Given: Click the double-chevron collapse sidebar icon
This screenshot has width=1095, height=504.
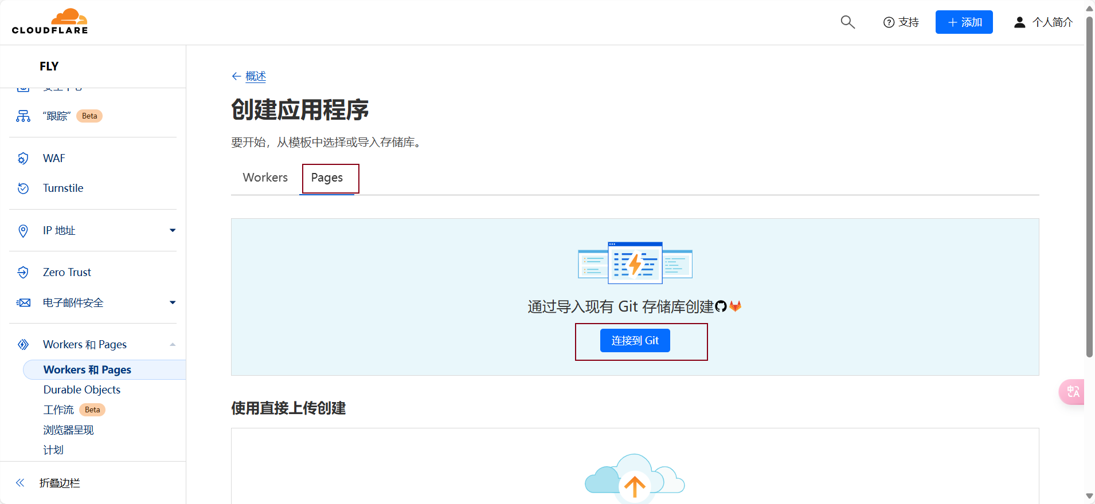Looking at the screenshot, I should (x=20, y=483).
